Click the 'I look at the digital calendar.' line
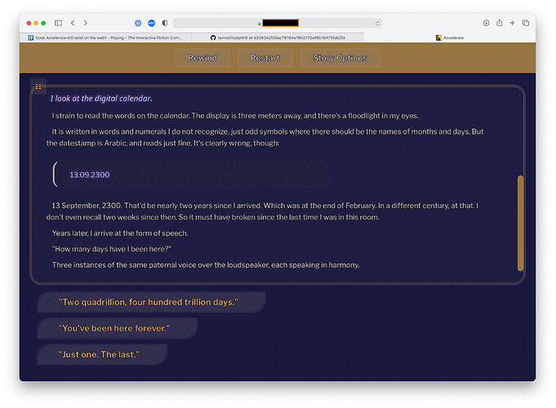This screenshot has width=556, height=408. 101,99
